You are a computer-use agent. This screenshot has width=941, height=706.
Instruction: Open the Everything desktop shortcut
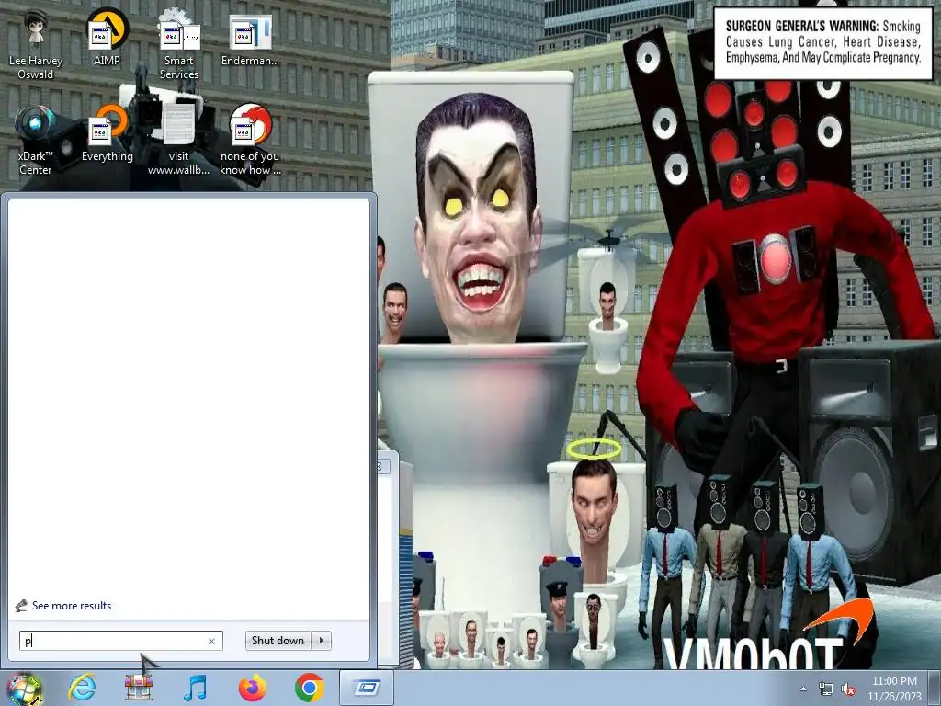point(108,133)
